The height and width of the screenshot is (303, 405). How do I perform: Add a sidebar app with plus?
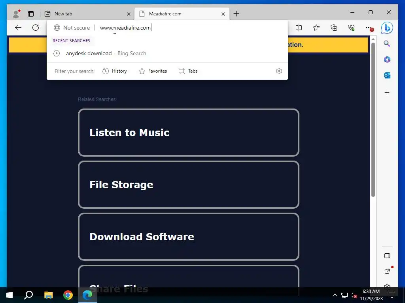tap(387, 92)
